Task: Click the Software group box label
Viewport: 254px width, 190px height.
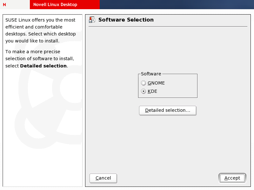Action: (151, 74)
